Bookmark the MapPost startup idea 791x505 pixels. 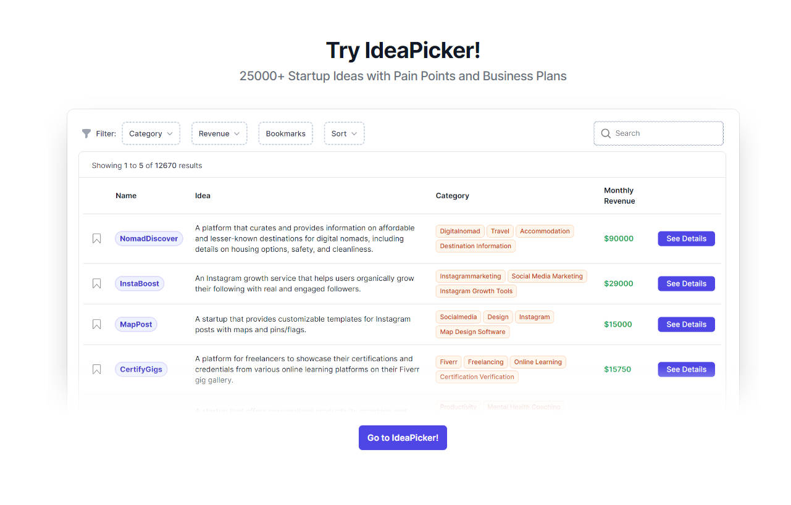96,324
